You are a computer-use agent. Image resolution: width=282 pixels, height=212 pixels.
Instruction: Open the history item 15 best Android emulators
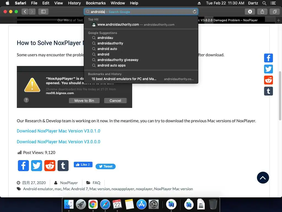point(141,79)
